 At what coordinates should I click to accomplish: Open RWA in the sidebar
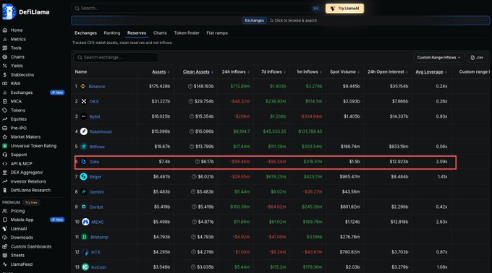pos(15,84)
